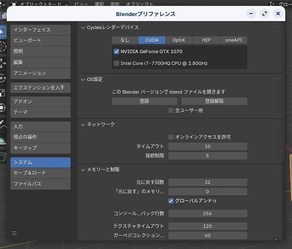The height and width of the screenshot is (249, 292).
Task: Select oneAPI render device type
Action: 234,40
